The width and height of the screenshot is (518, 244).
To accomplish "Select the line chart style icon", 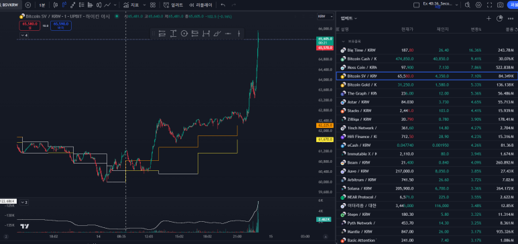I will [107, 5].
